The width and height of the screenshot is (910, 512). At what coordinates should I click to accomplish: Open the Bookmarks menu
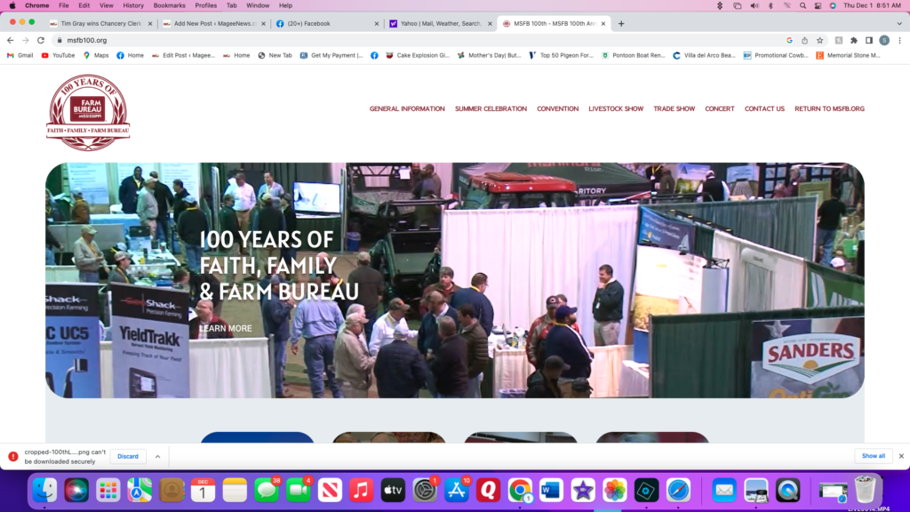pyautogui.click(x=169, y=5)
